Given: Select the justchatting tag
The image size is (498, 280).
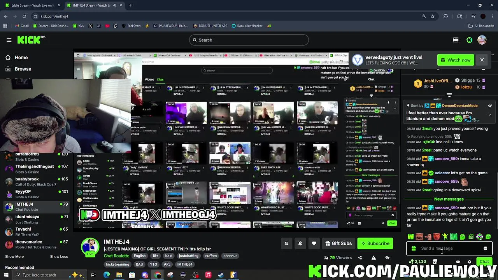Looking at the screenshot, I should pos(189,256).
